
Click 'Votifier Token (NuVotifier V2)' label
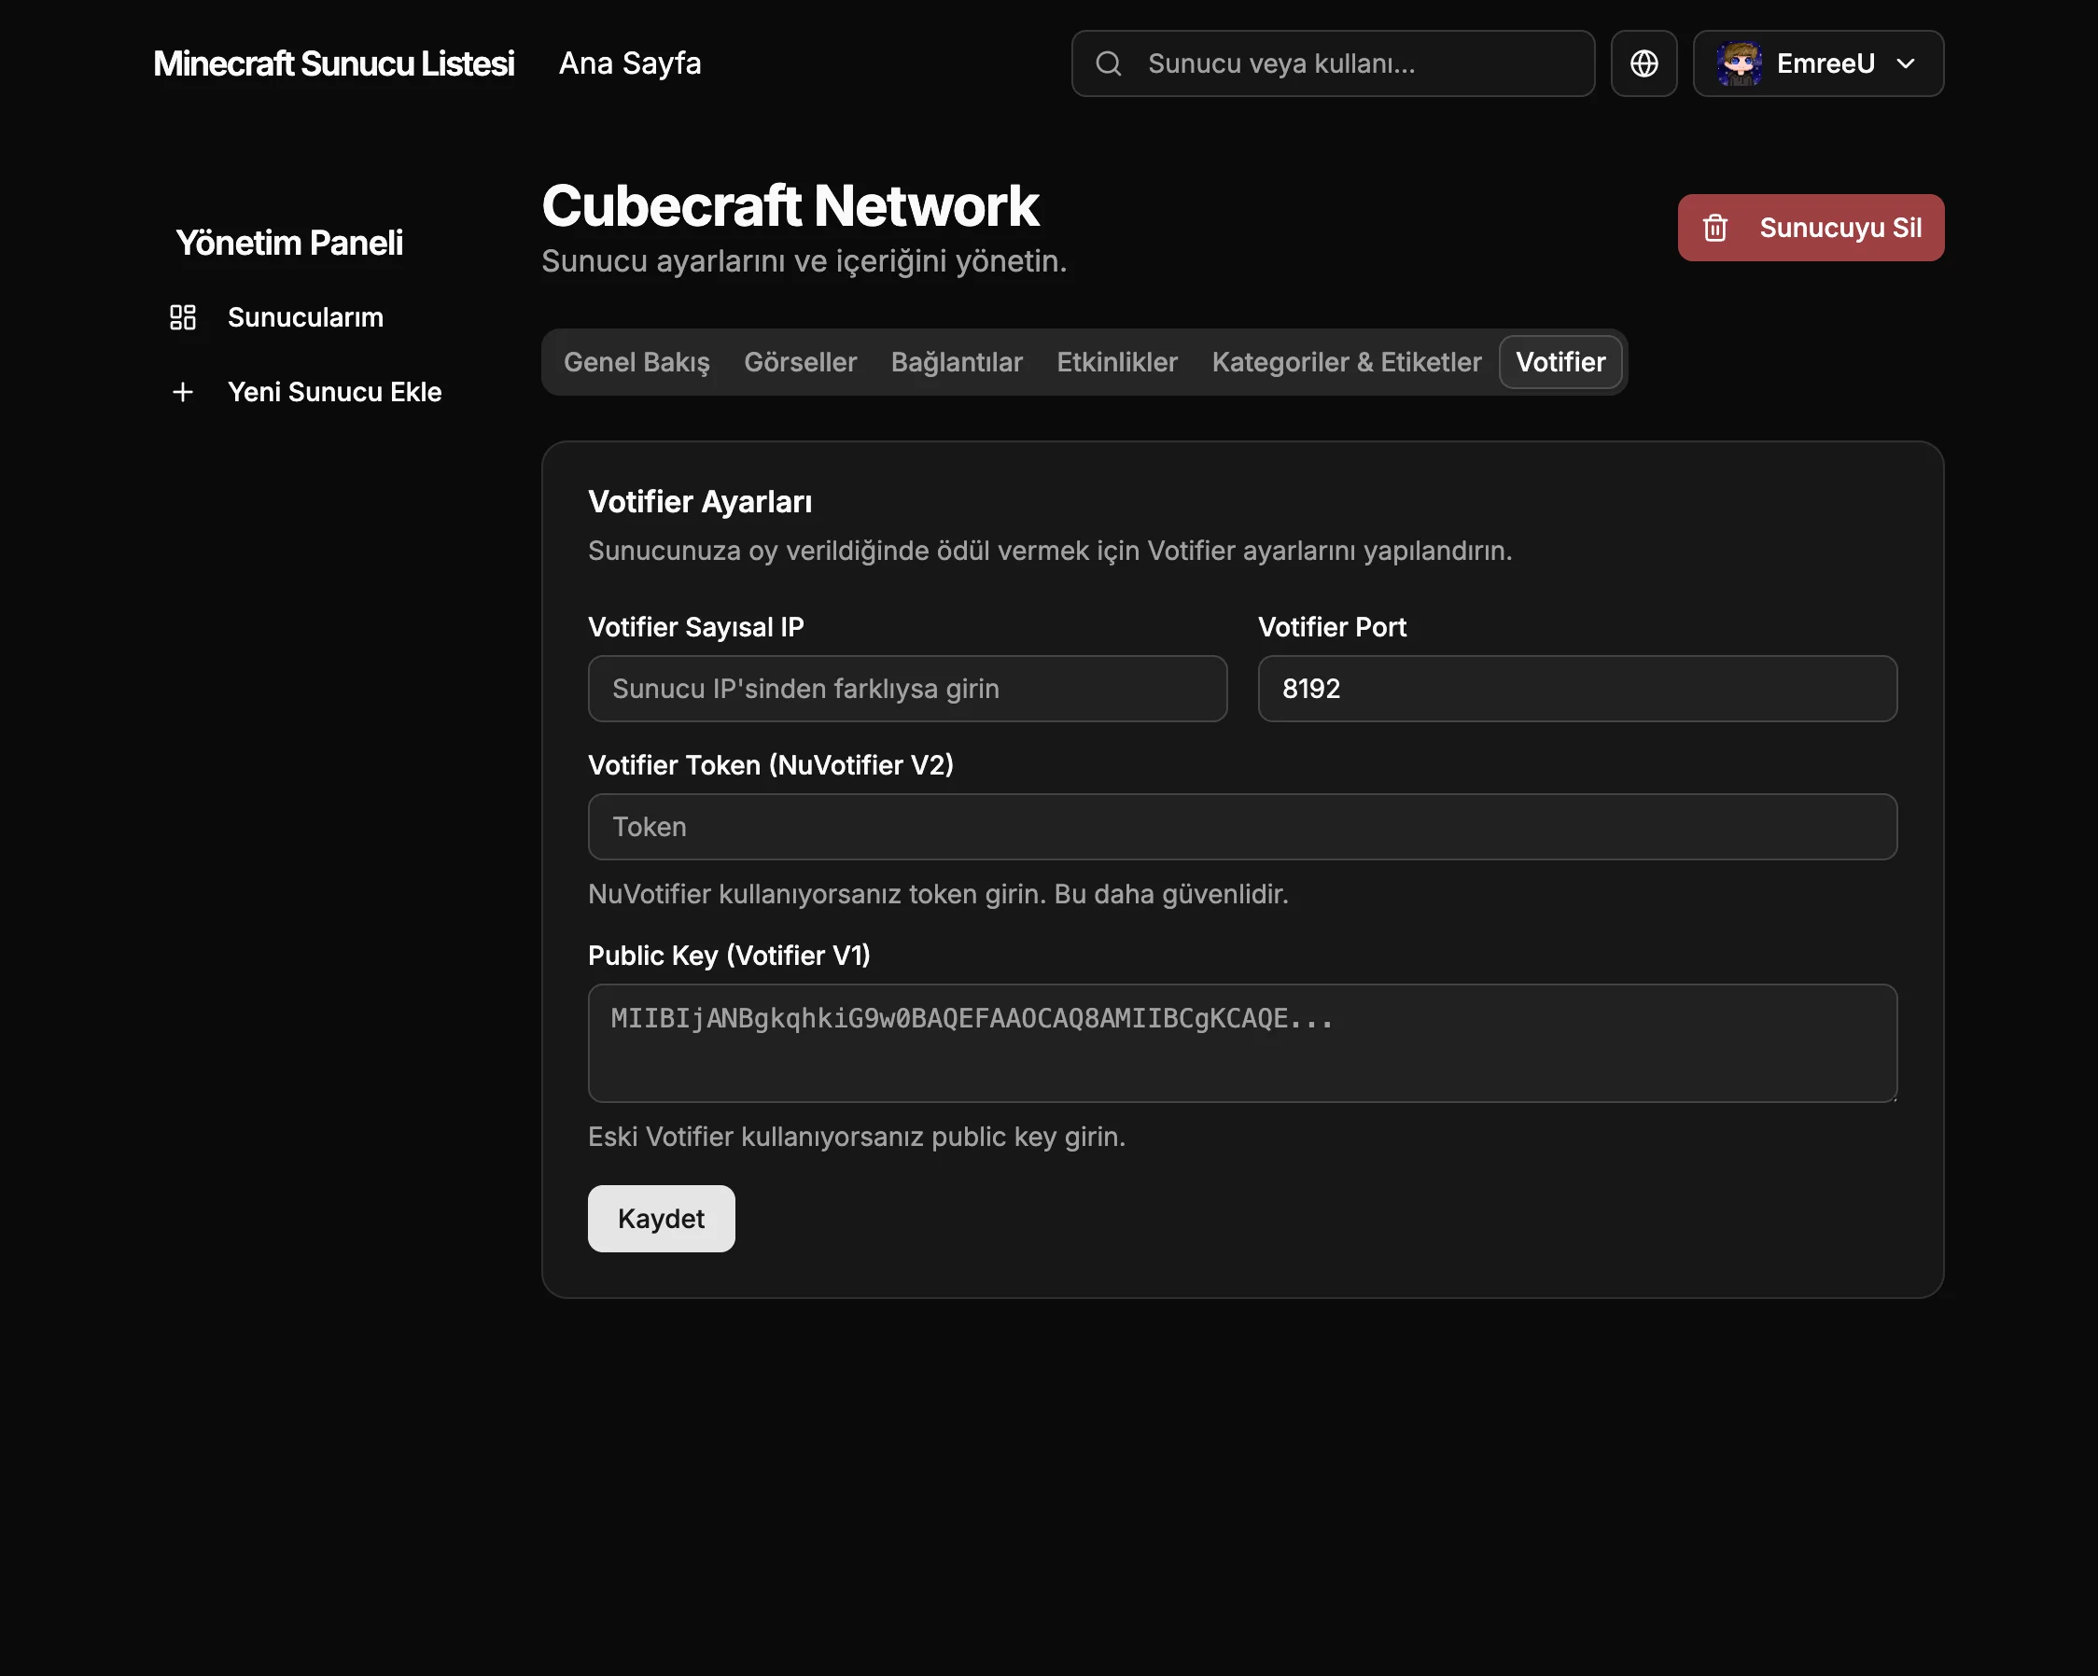[x=771, y=765]
